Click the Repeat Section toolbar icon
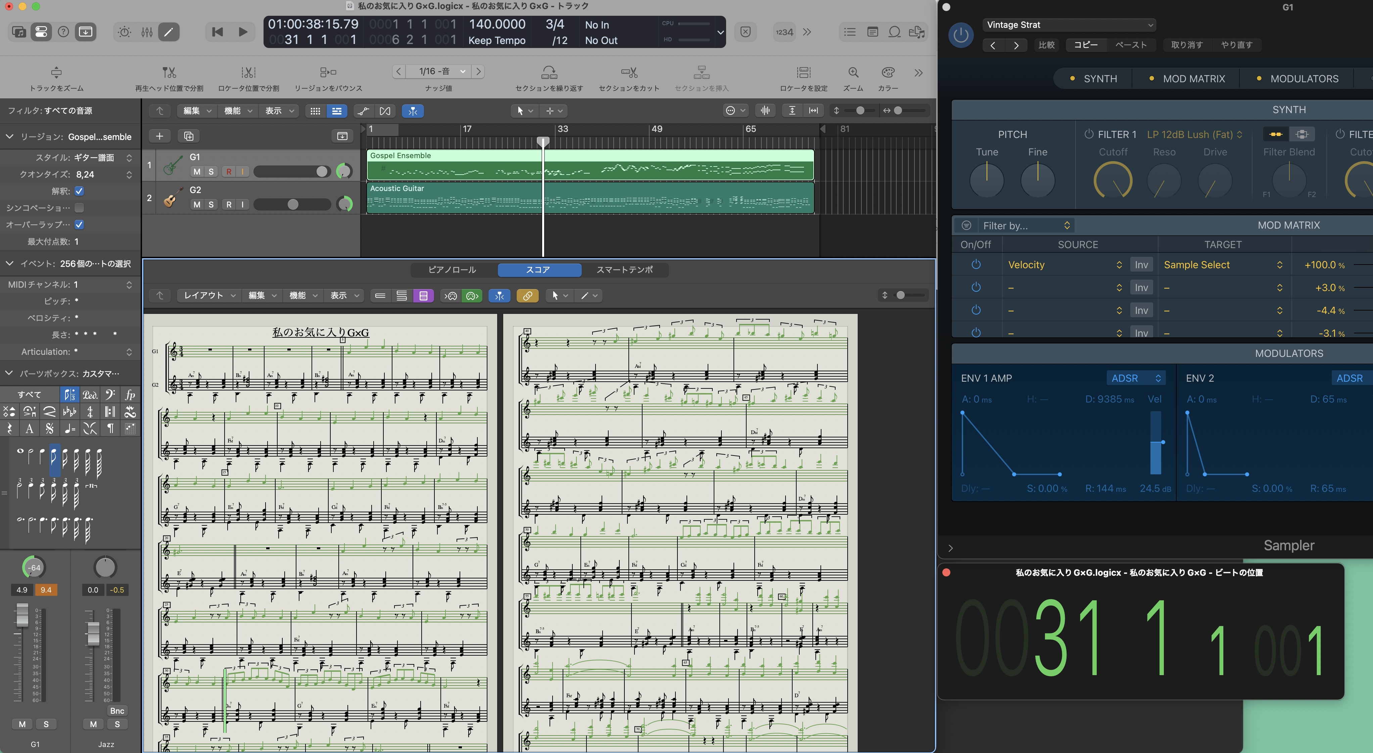 [549, 73]
